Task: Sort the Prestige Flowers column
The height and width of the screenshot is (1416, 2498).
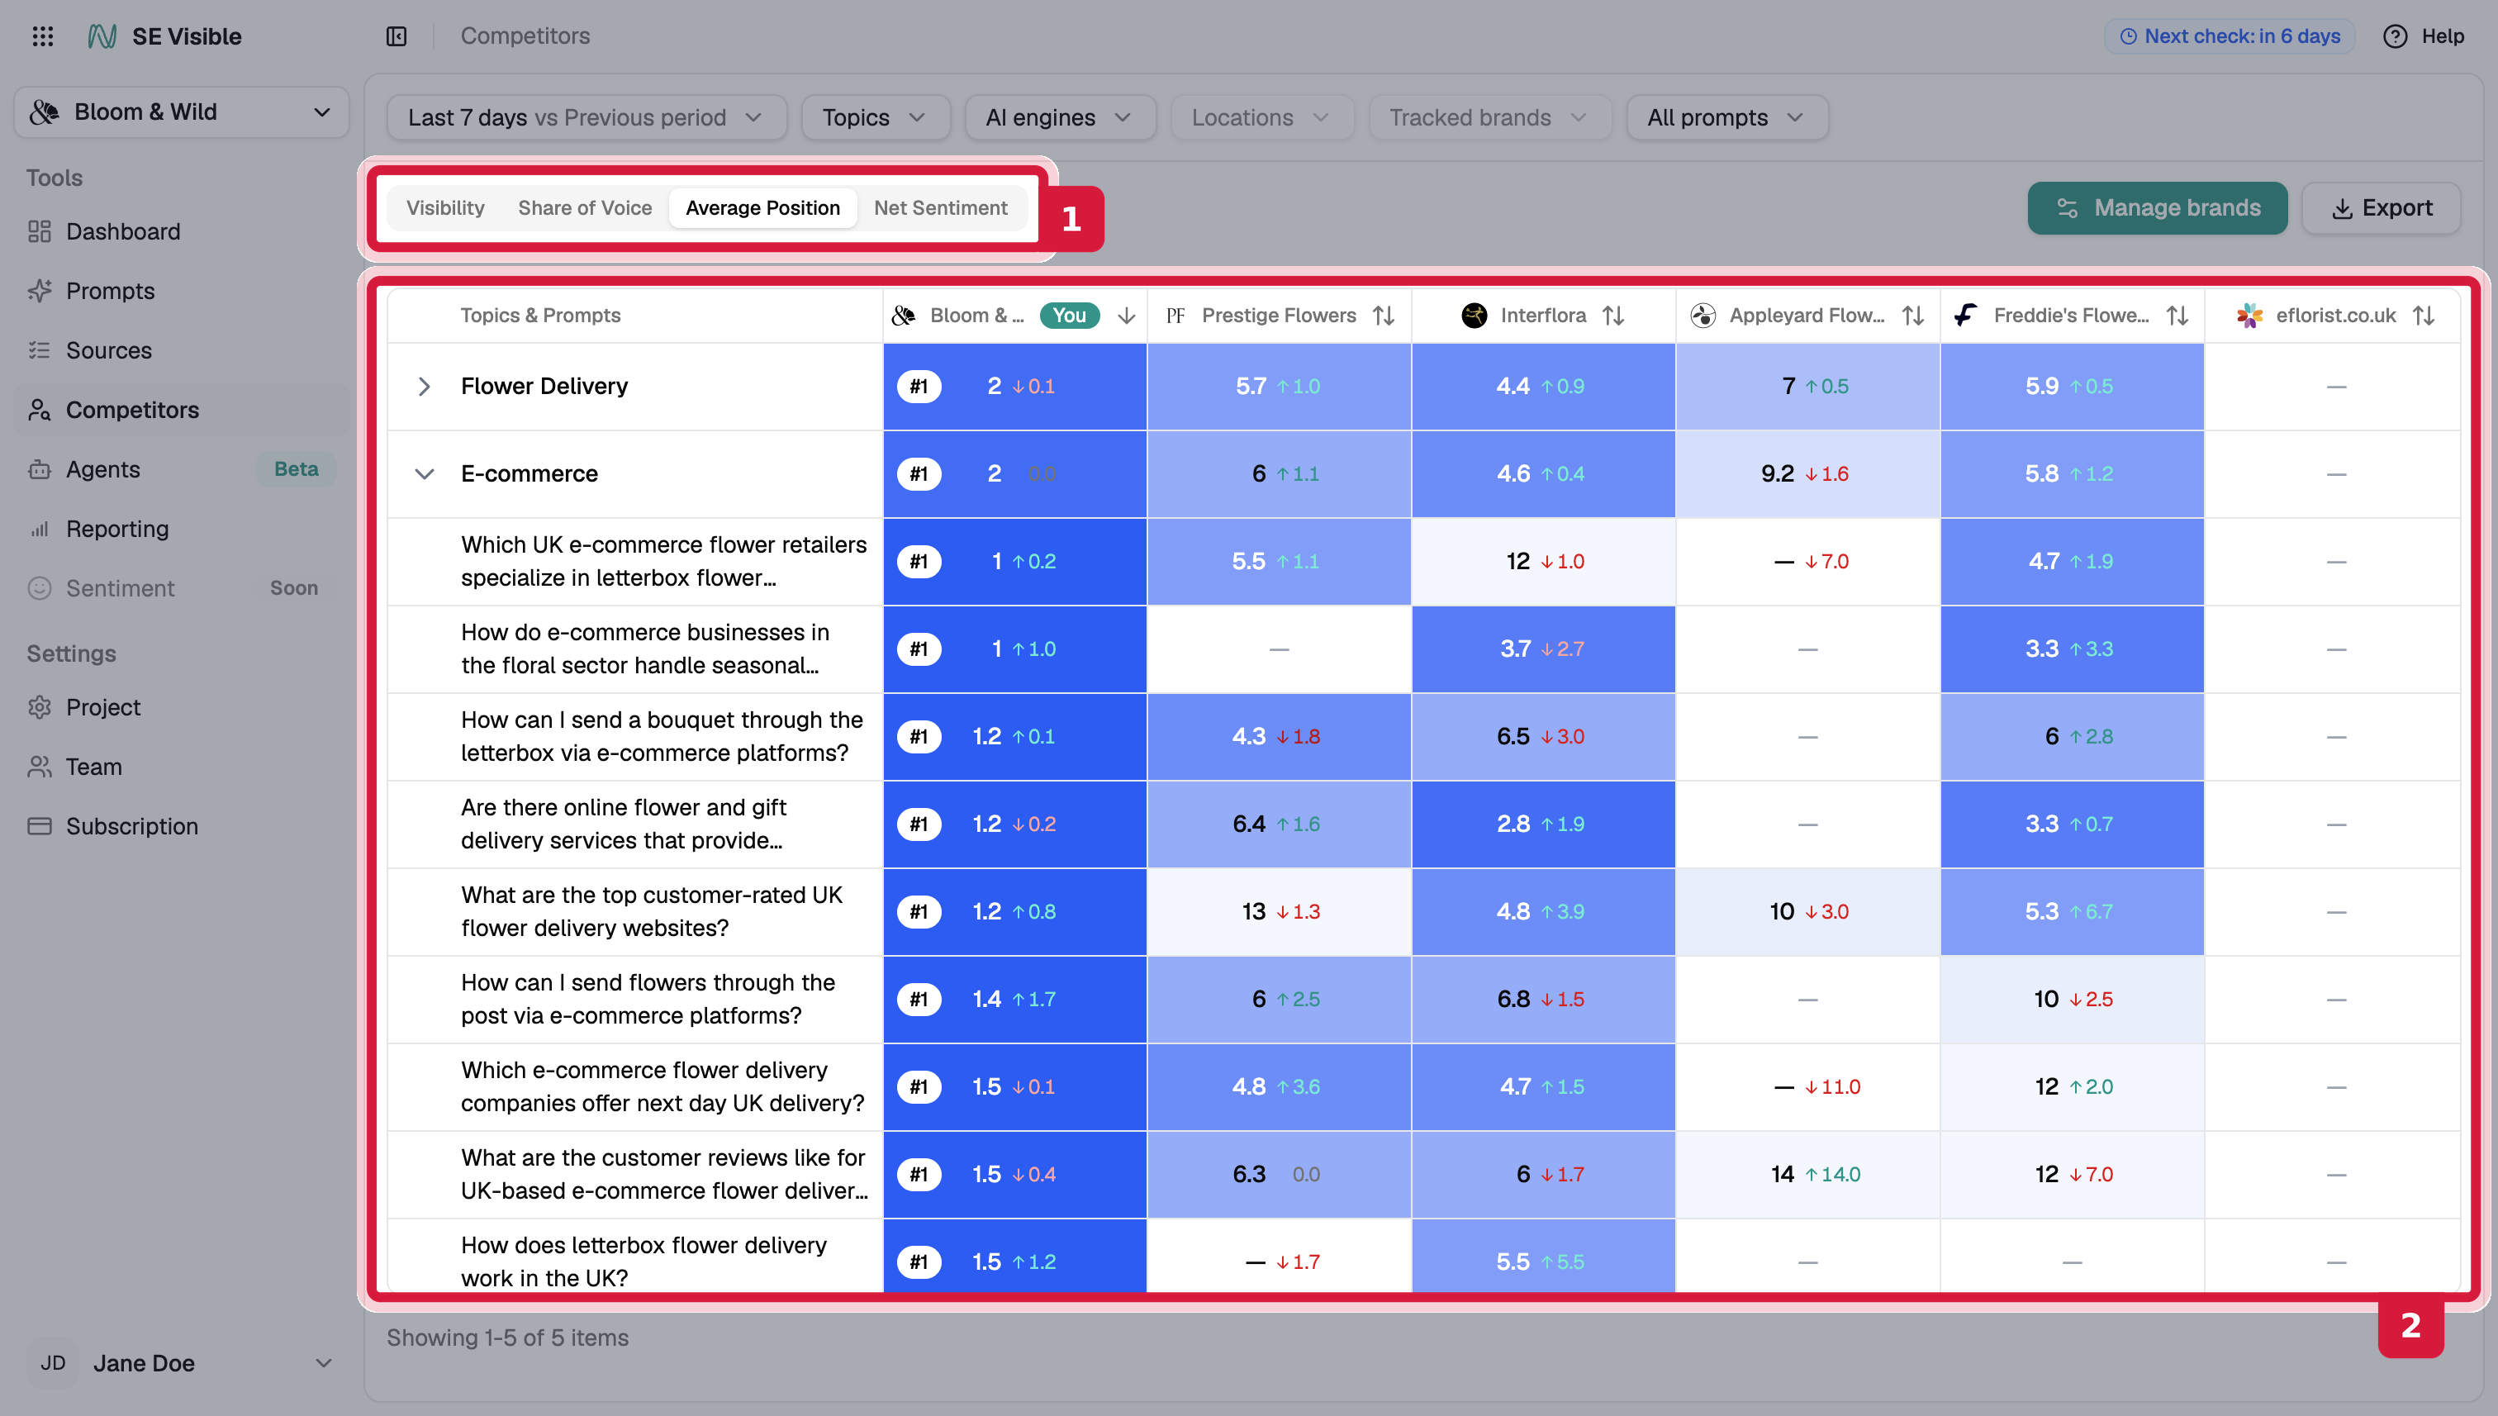Action: [x=1384, y=315]
